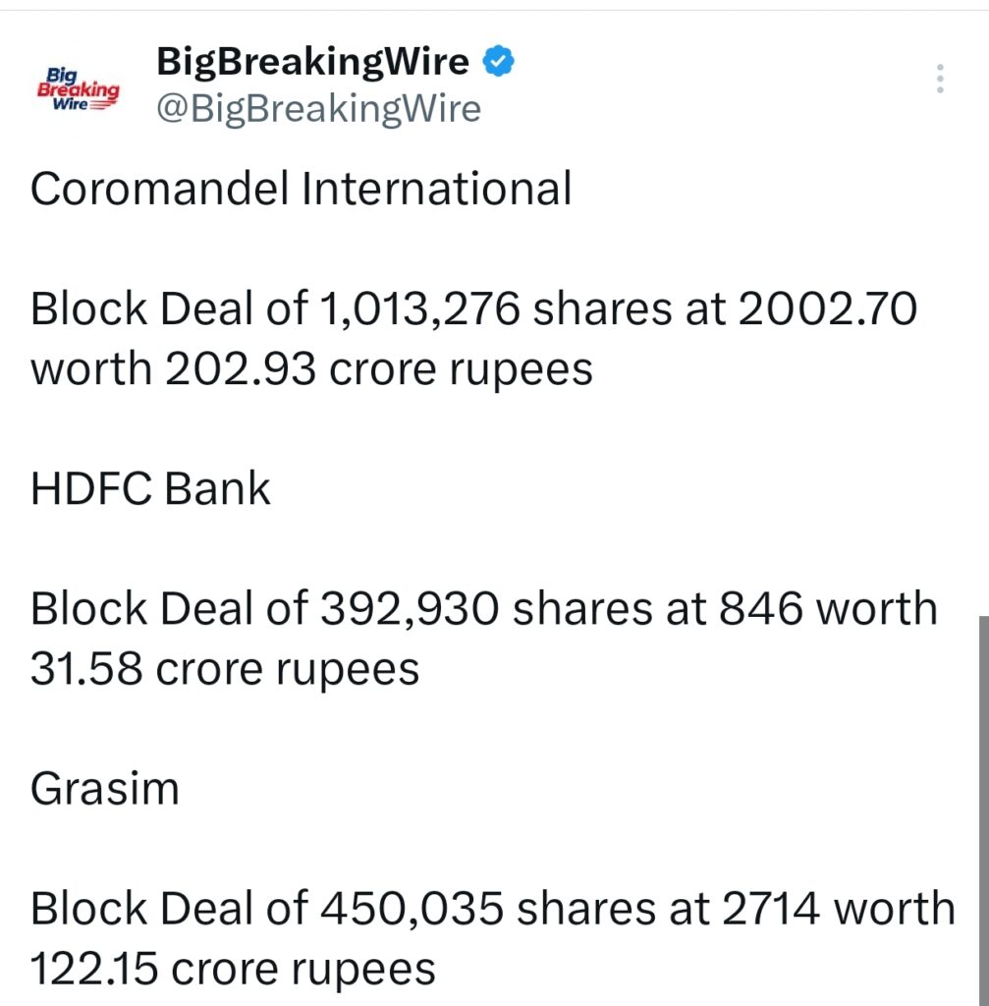Select the Coromandel International heading text
The width and height of the screenshot is (989, 1006).
coord(302,189)
